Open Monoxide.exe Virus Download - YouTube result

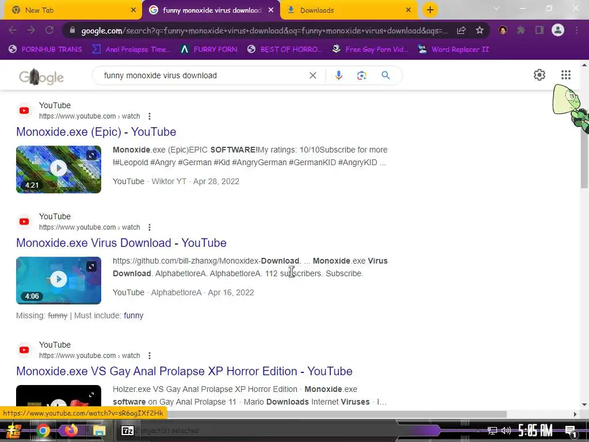coord(121,243)
